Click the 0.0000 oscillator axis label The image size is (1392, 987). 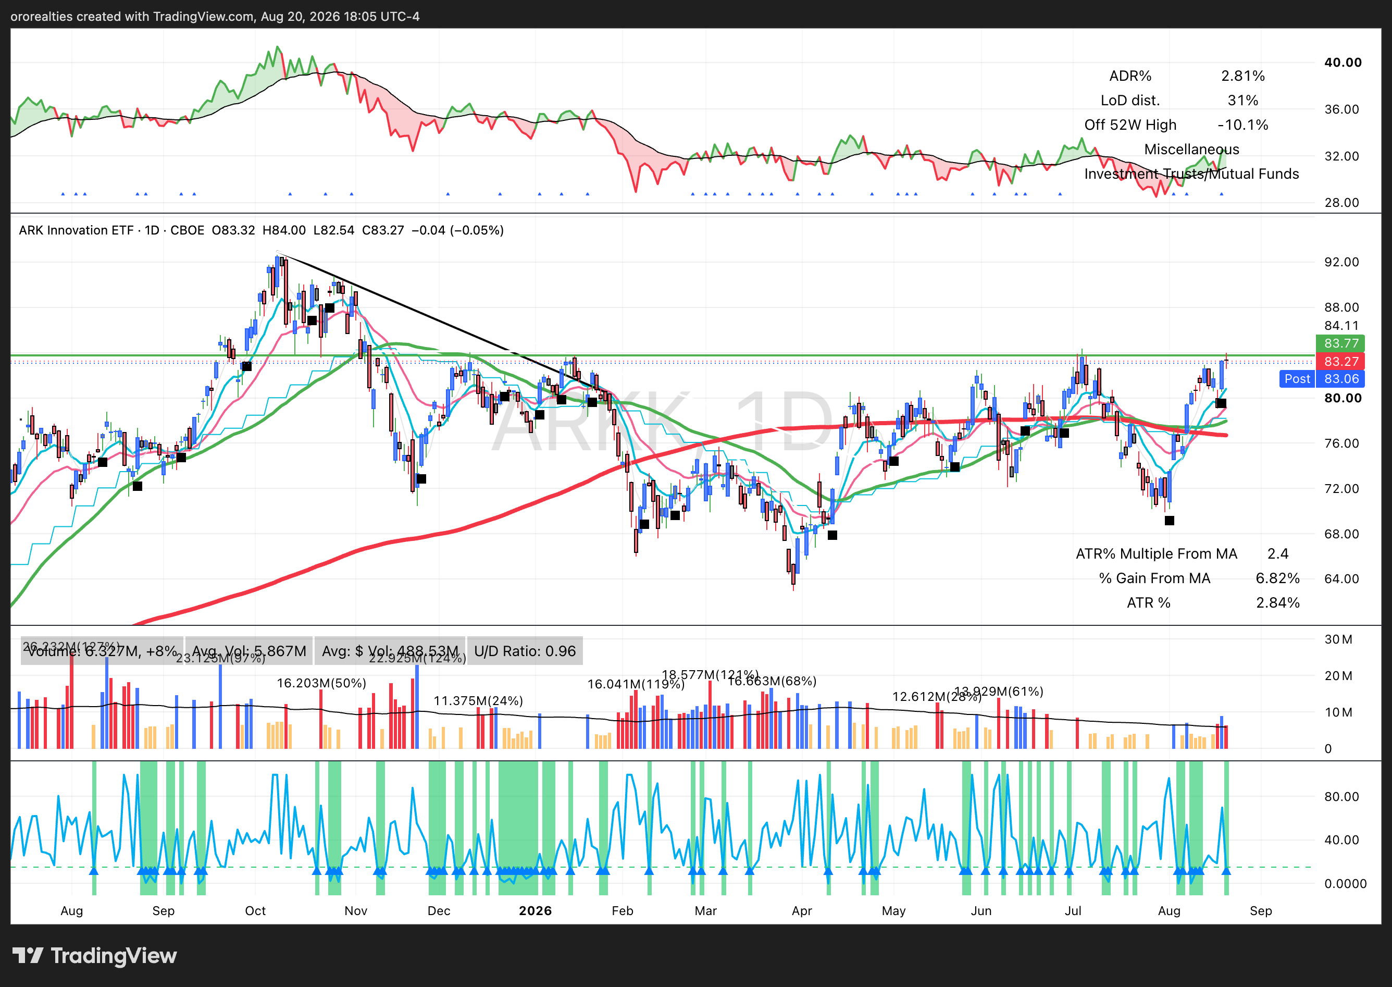pos(1345,884)
